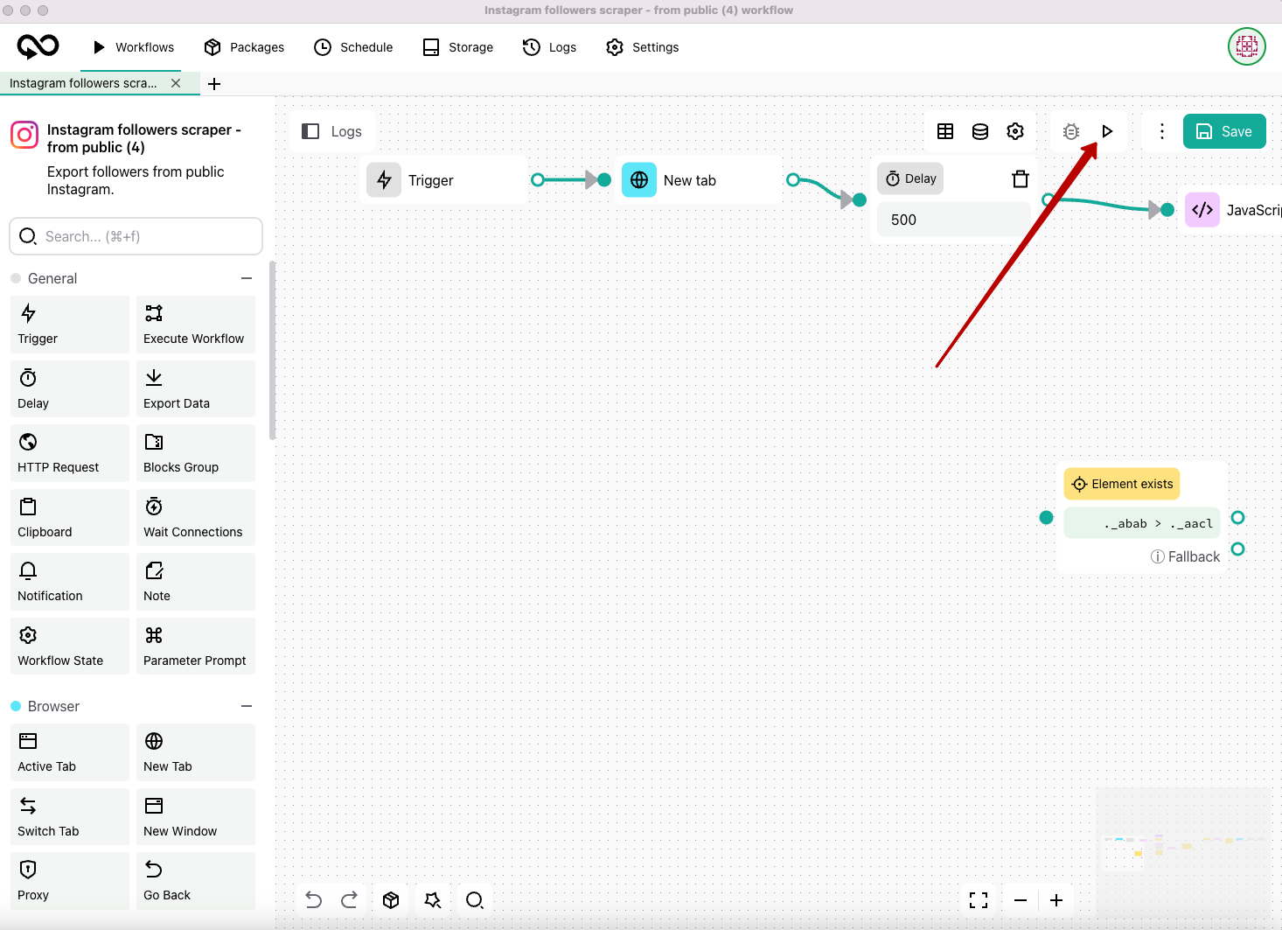
Task: Delete the Delay block with trash icon
Action: click(x=1021, y=178)
